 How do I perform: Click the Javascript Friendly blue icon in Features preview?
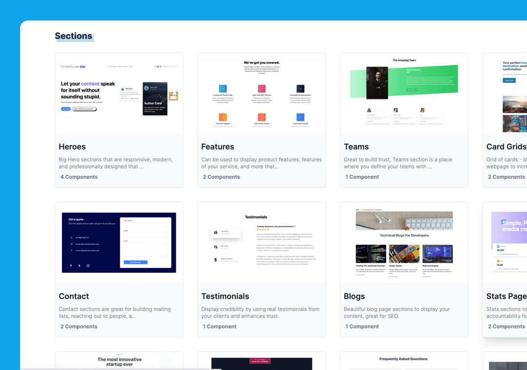pos(301,117)
